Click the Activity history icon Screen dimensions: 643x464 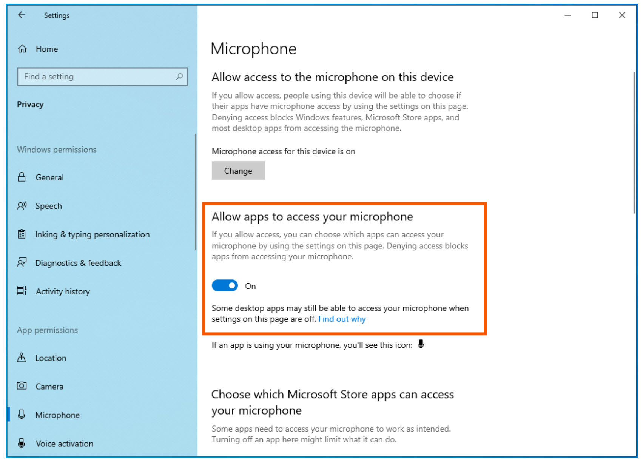[22, 291]
